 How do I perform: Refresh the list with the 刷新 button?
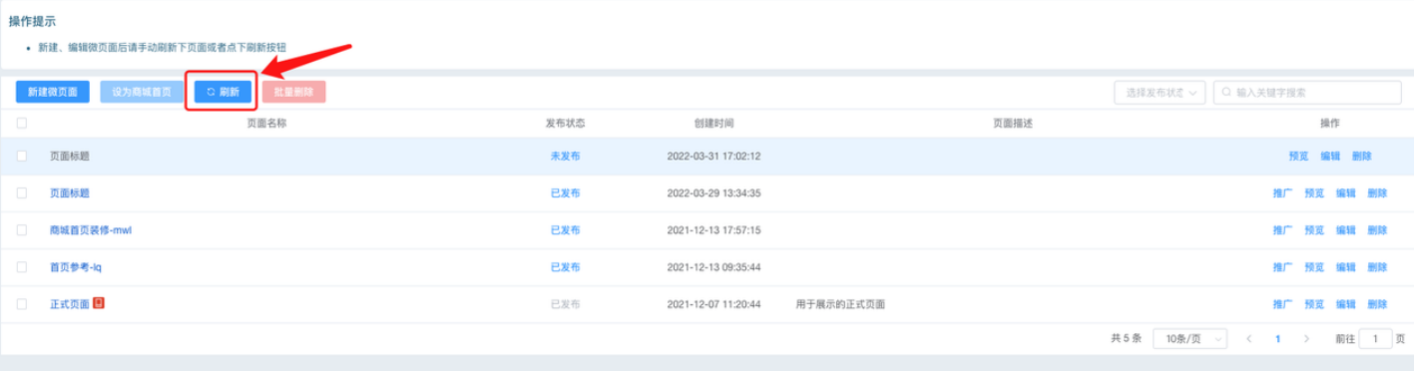click(x=223, y=92)
